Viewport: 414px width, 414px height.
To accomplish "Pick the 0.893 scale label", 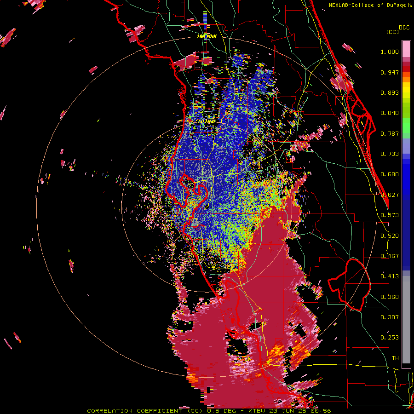I will (x=390, y=92).
